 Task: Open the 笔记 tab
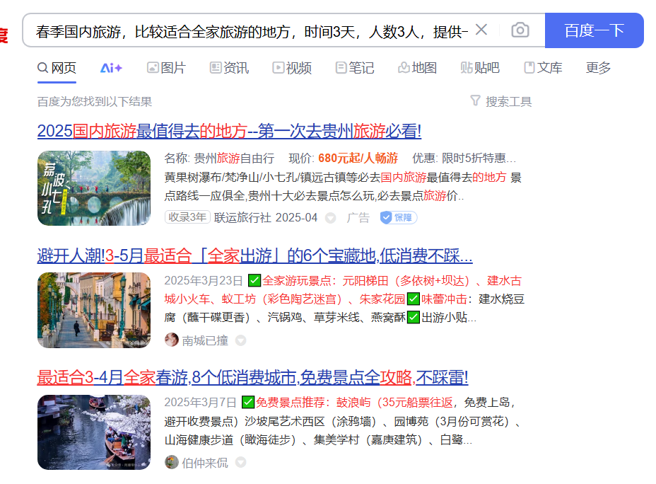(x=355, y=68)
